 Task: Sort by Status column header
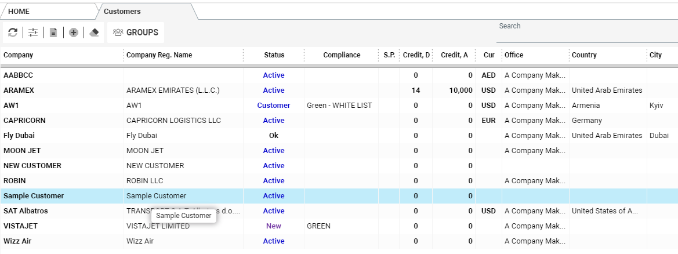(x=274, y=55)
